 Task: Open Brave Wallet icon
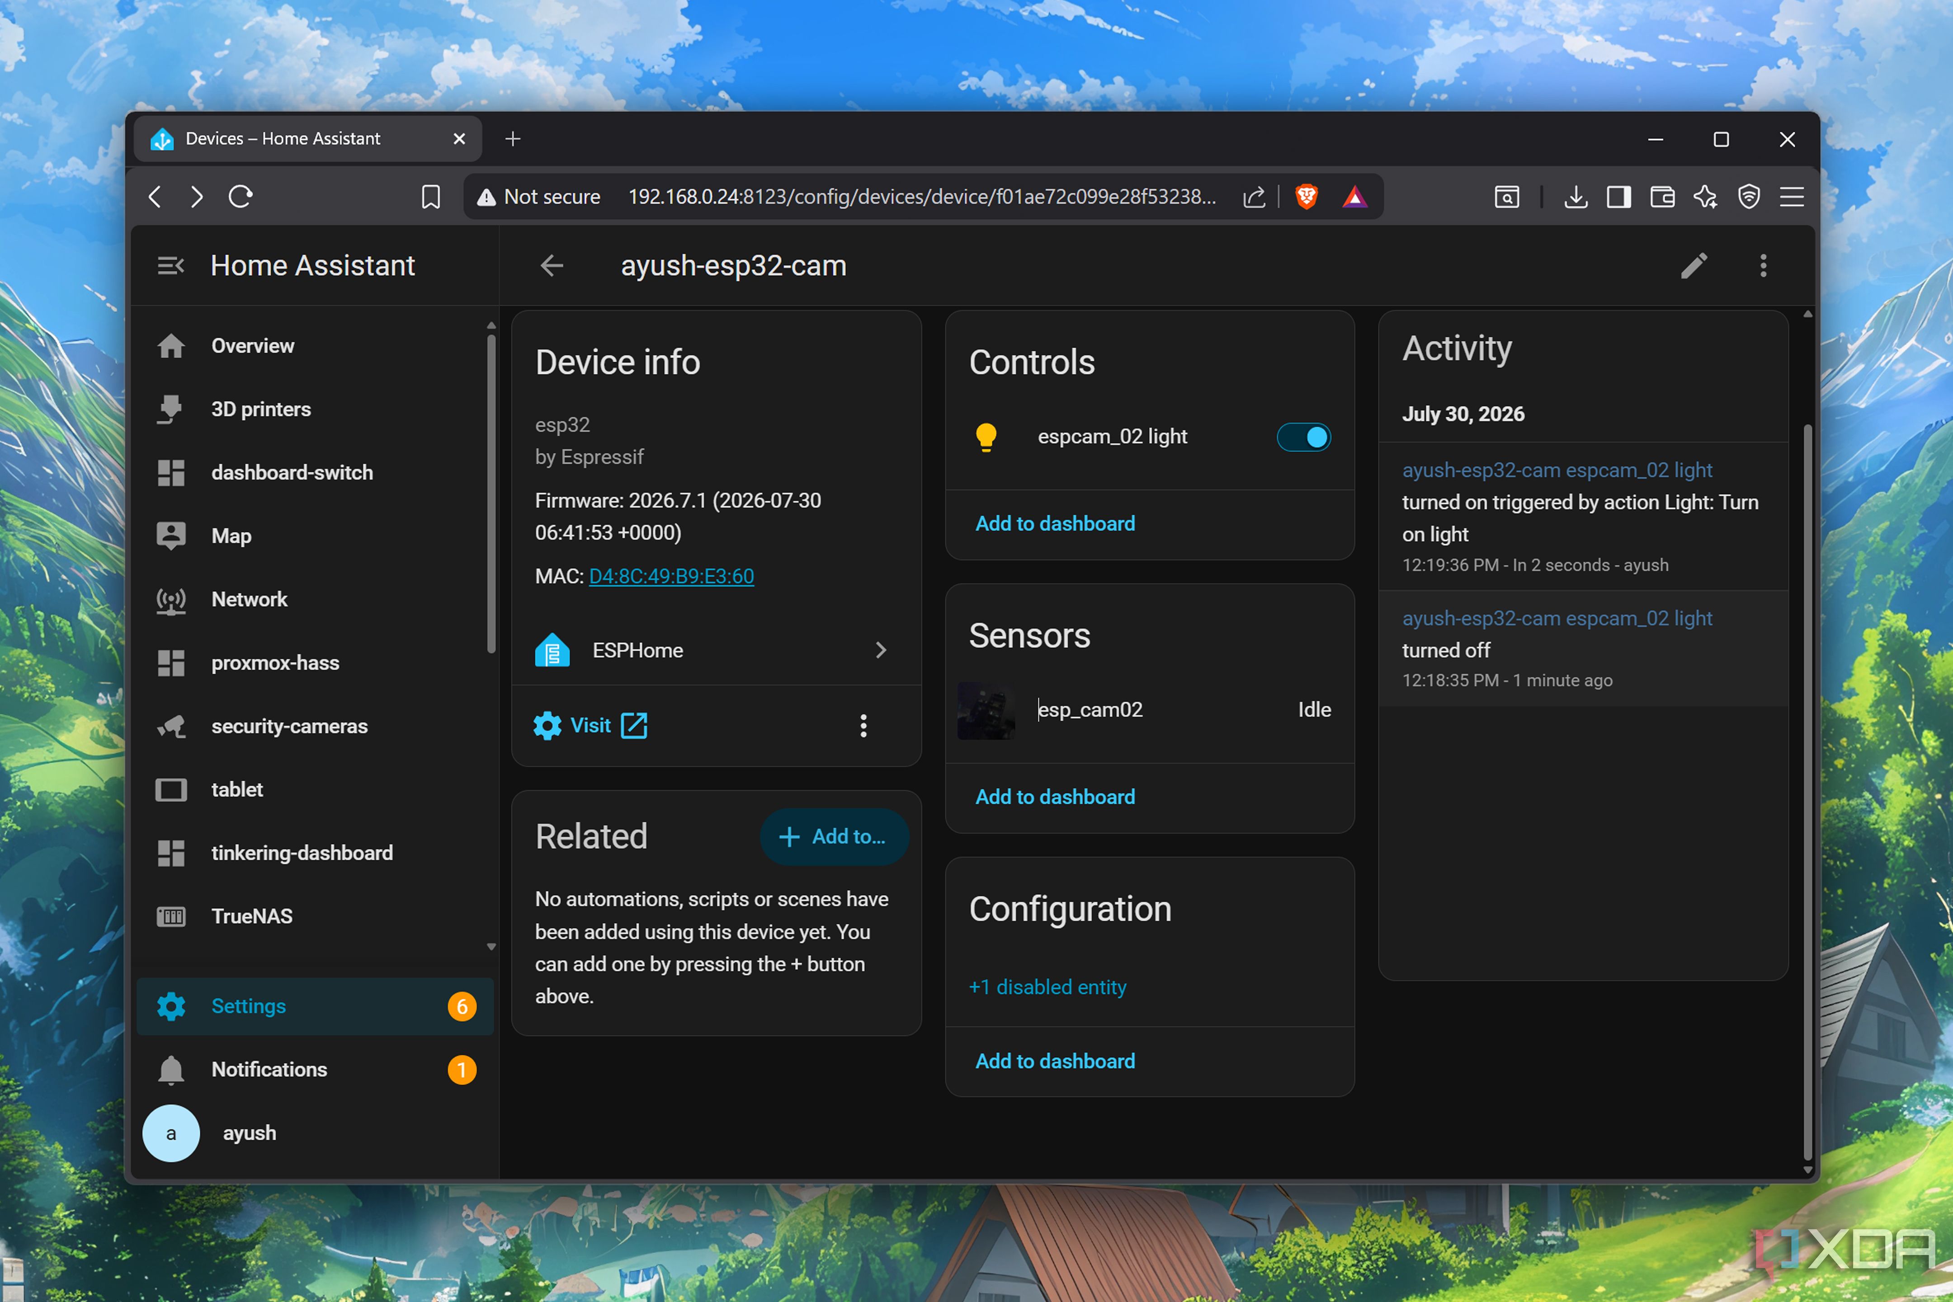pyautogui.click(x=1661, y=197)
